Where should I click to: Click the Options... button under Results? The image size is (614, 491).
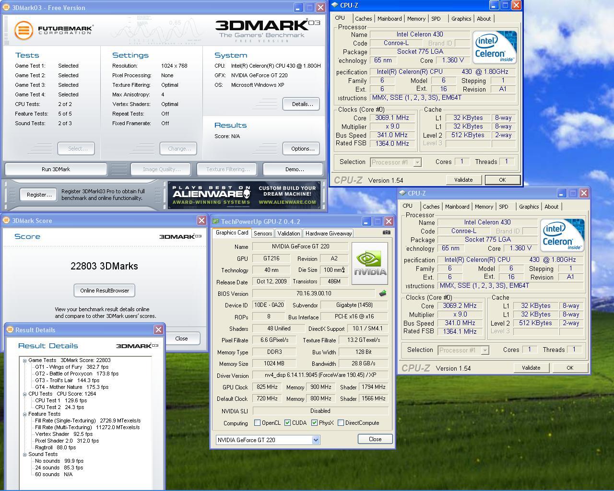pos(301,149)
